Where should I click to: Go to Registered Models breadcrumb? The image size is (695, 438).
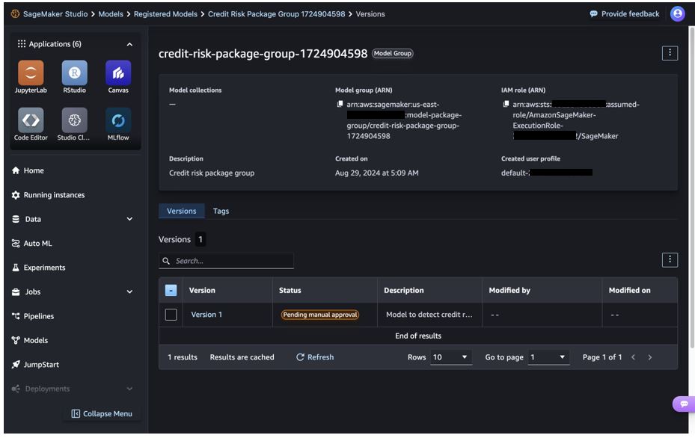165,14
